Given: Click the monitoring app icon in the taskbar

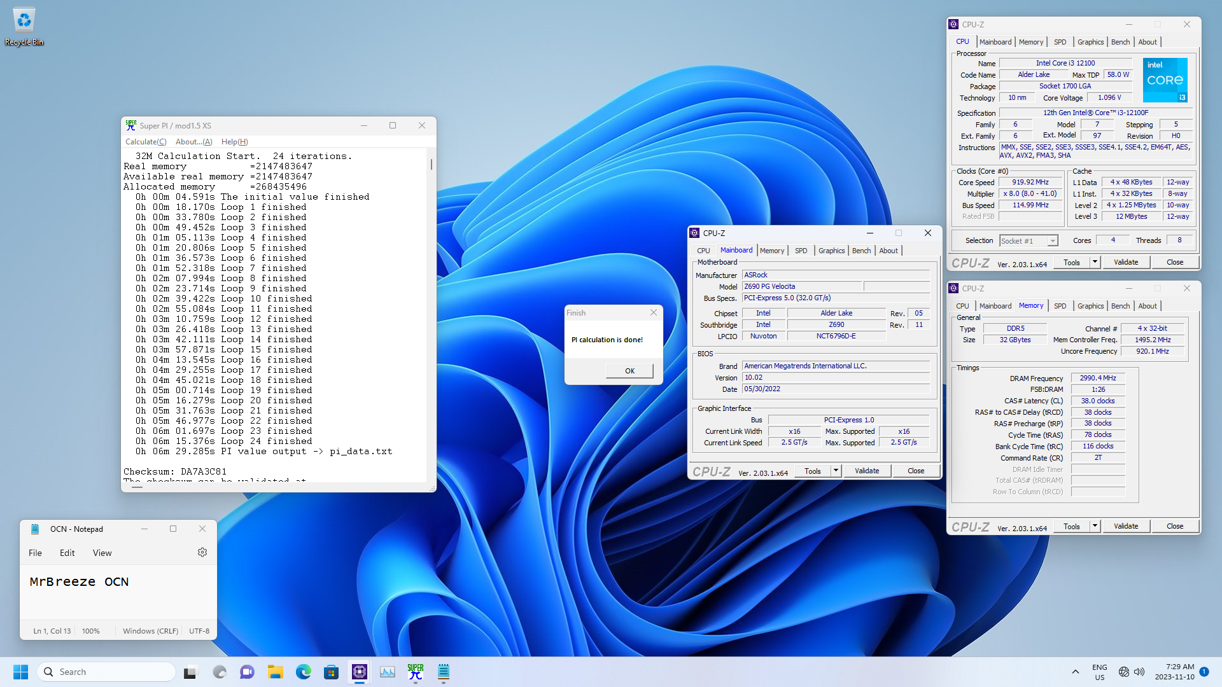Looking at the screenshot, I should click(x=388, y=672).
